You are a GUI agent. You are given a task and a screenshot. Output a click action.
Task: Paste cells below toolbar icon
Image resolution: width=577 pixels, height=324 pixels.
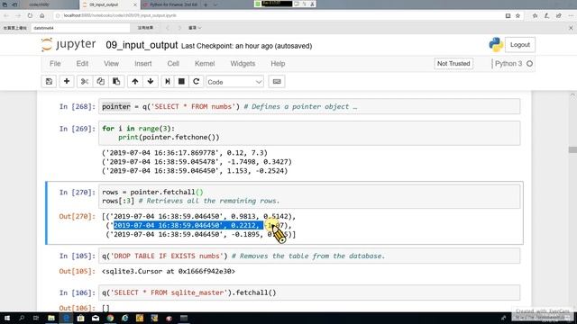coord(116,82)
